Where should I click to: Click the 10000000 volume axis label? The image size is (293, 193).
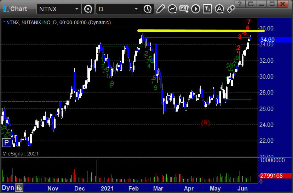(x=272, y=160)
